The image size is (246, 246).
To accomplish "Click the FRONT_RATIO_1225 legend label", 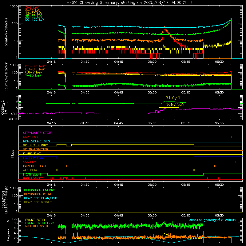I will tap(40, 223).
